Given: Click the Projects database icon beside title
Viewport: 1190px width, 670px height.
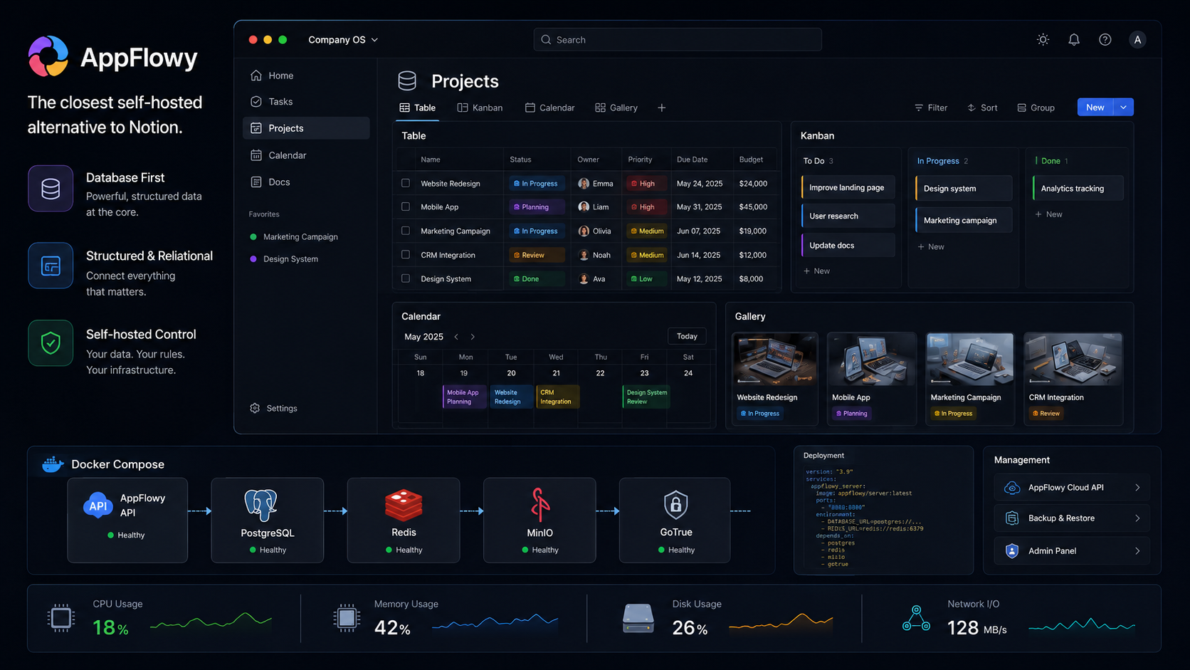Looking at the screenshot, I should click(407, 80).
